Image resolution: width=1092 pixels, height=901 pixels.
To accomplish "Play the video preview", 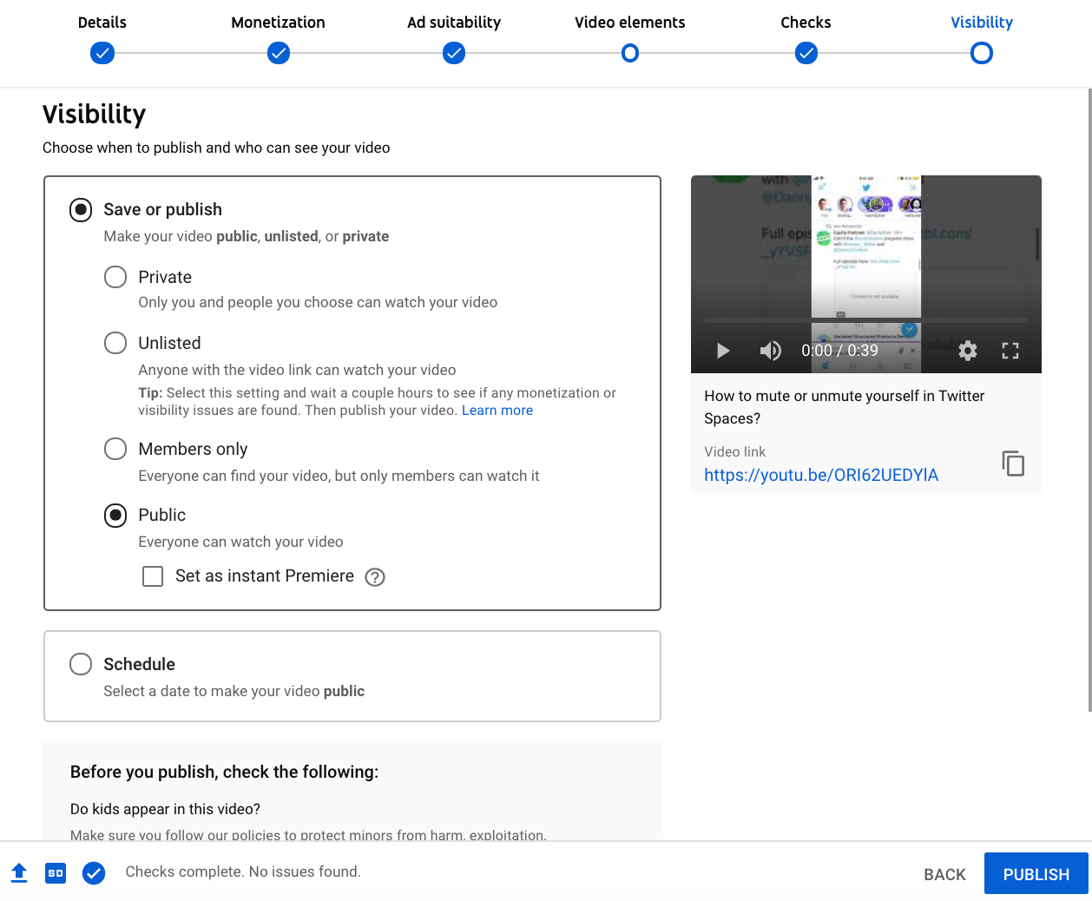I will [723, 351].
